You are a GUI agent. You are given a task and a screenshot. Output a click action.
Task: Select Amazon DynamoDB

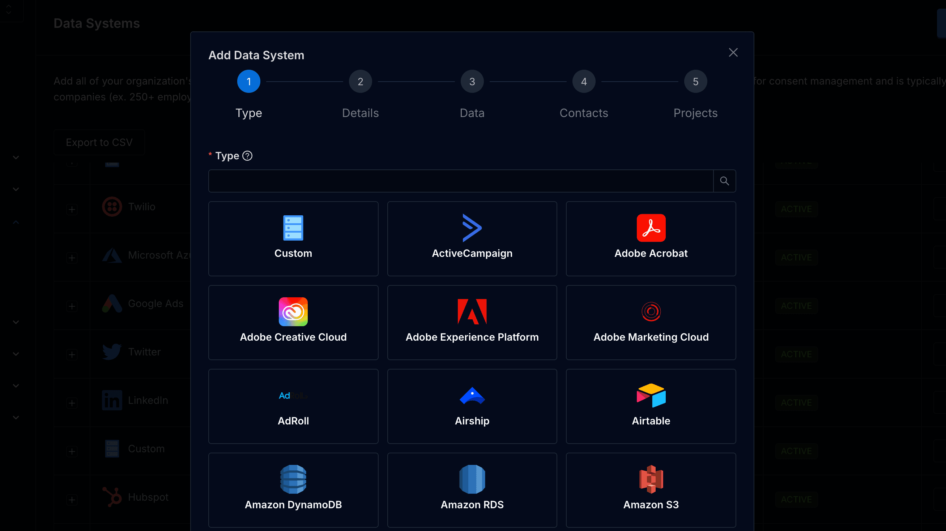(293, 489)
